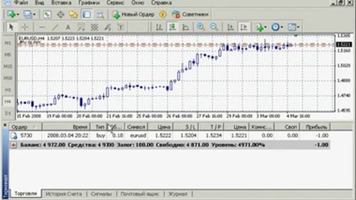Click the Zoom In magnifier
Screen dimensions: 356x200
pos(201,27)
